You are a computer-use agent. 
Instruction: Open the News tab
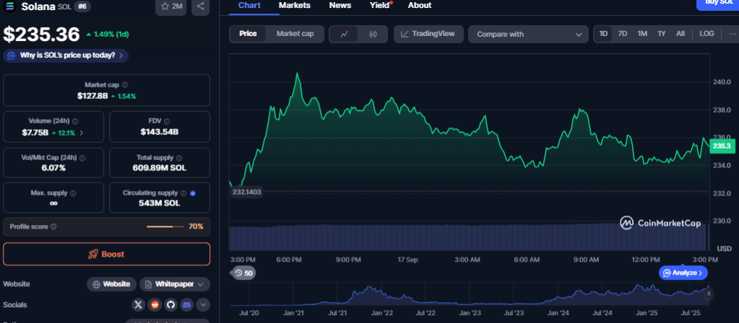[x=340, y=6]
